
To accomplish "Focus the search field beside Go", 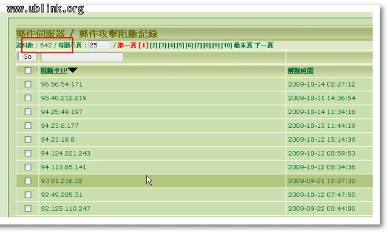I will point(82,57).
